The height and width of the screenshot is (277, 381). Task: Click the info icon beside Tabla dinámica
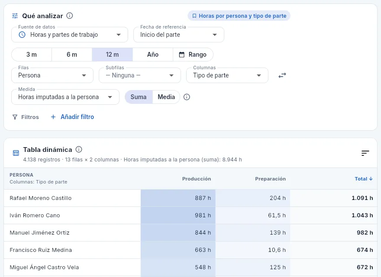tap(79, 149)
